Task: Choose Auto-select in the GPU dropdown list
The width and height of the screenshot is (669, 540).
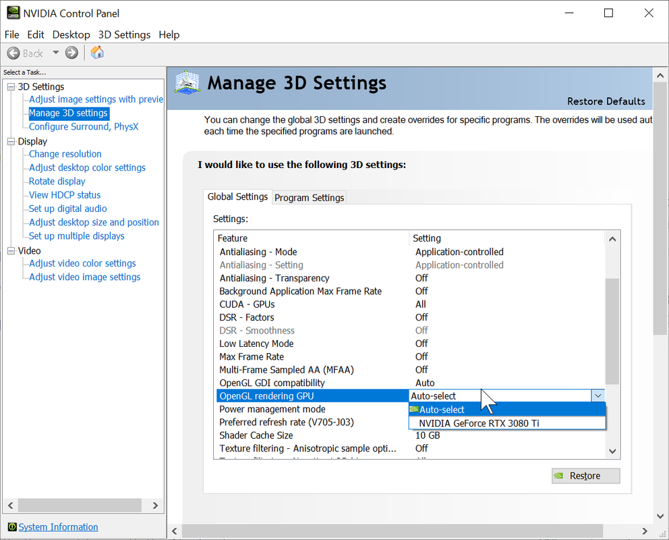Action: point(507,410)
